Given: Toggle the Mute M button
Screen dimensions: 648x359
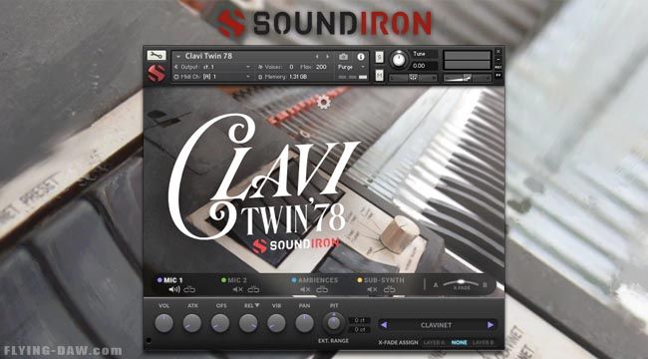Looking at the screenshot, I should 380,75.
